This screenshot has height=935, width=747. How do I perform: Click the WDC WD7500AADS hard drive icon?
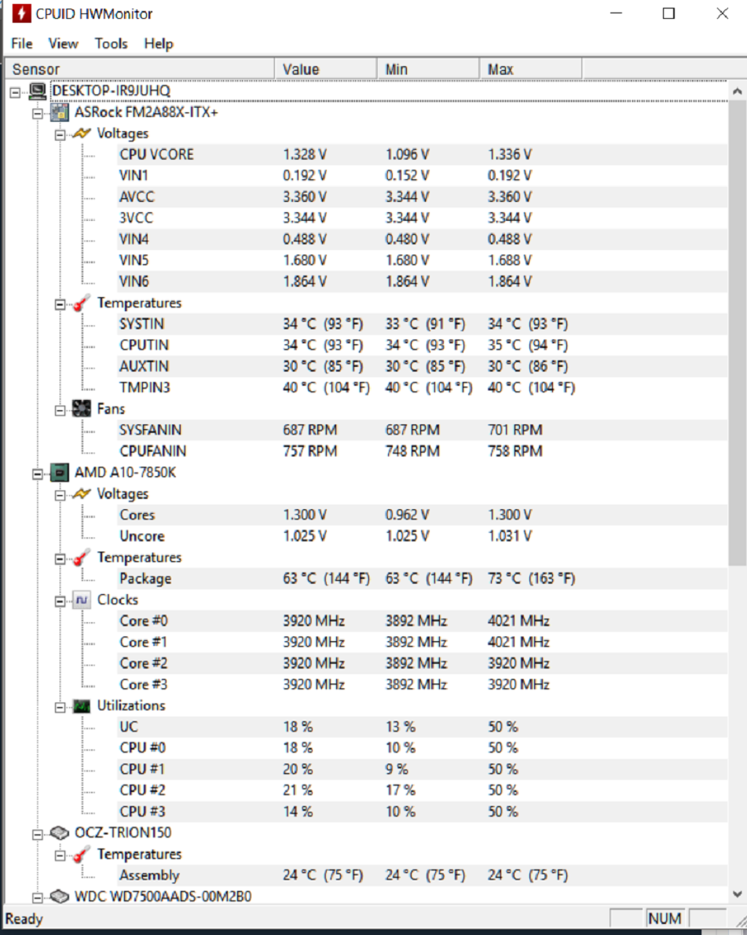(59, 896)
